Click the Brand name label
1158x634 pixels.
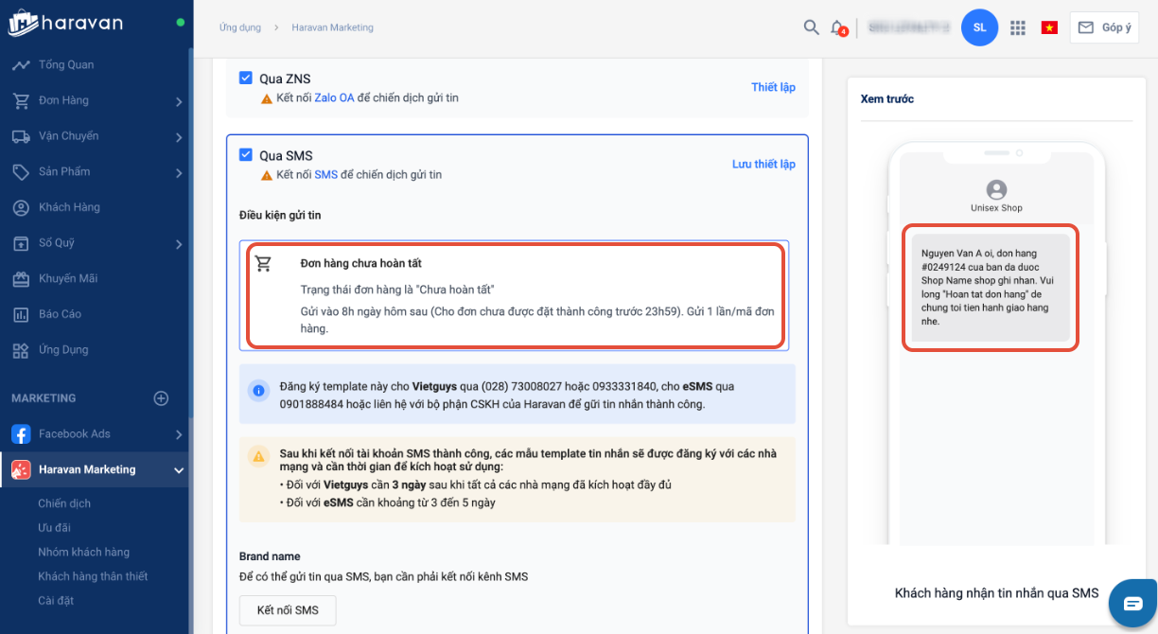(270, 556)
